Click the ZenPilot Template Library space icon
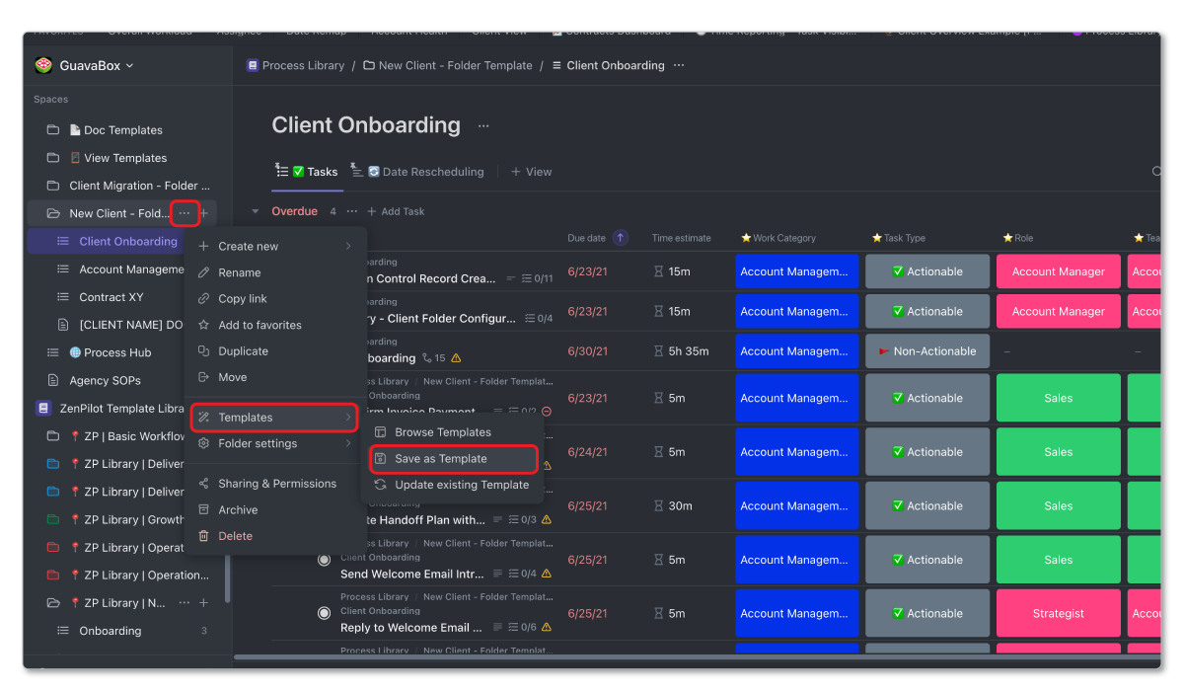Image resolution: width=1184 pixels, height=691 pixels. 43,408
